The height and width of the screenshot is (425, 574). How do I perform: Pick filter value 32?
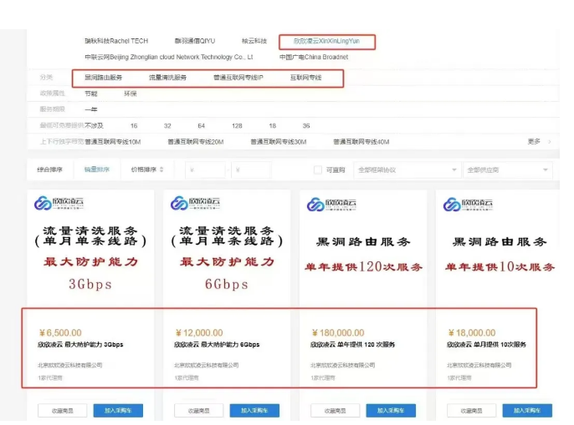tap(167, 126)
